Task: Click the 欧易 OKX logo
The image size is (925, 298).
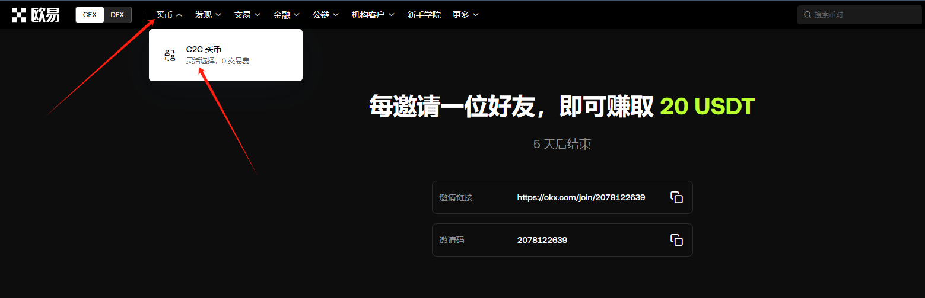Action: pyautogui.click(x=36, y=15)
